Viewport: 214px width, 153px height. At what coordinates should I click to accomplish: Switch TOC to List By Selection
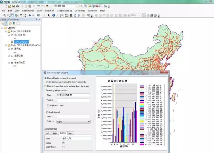pos(14,24)
